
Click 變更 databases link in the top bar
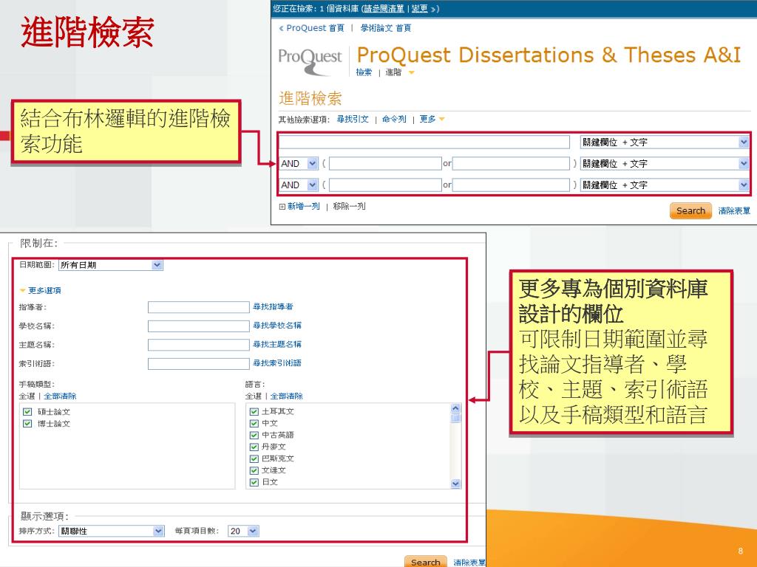pos(420,9)
